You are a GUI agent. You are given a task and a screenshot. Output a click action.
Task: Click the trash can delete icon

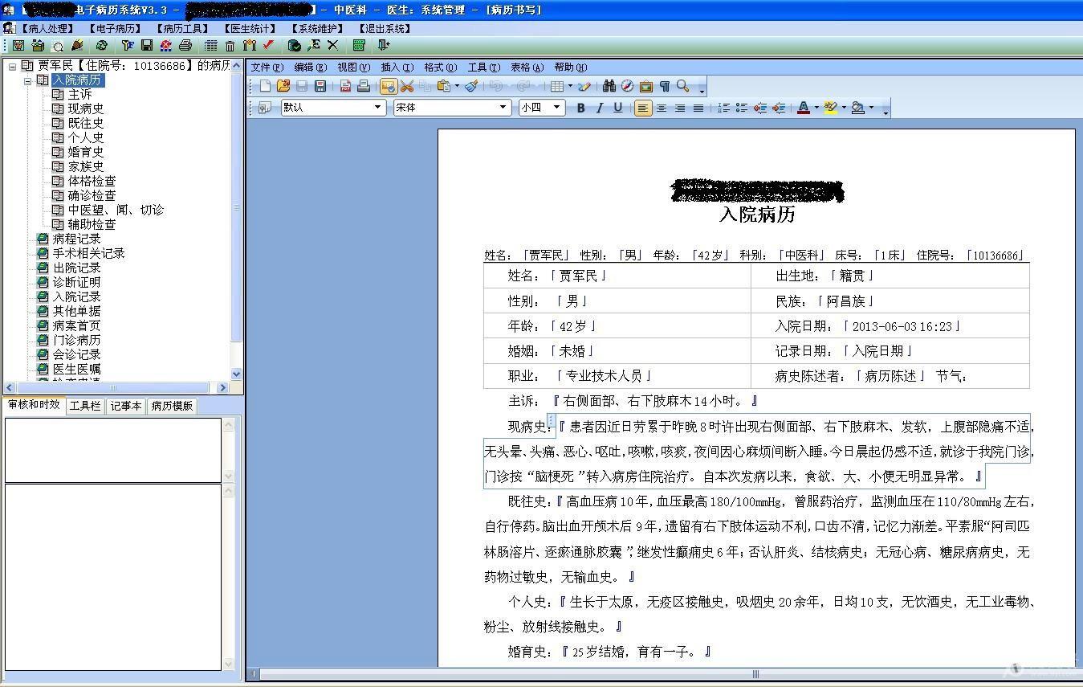230,45
